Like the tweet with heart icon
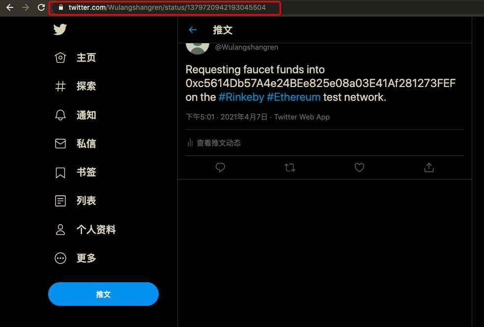This screenshot has height=327, width=484. (x=359, y=167)
